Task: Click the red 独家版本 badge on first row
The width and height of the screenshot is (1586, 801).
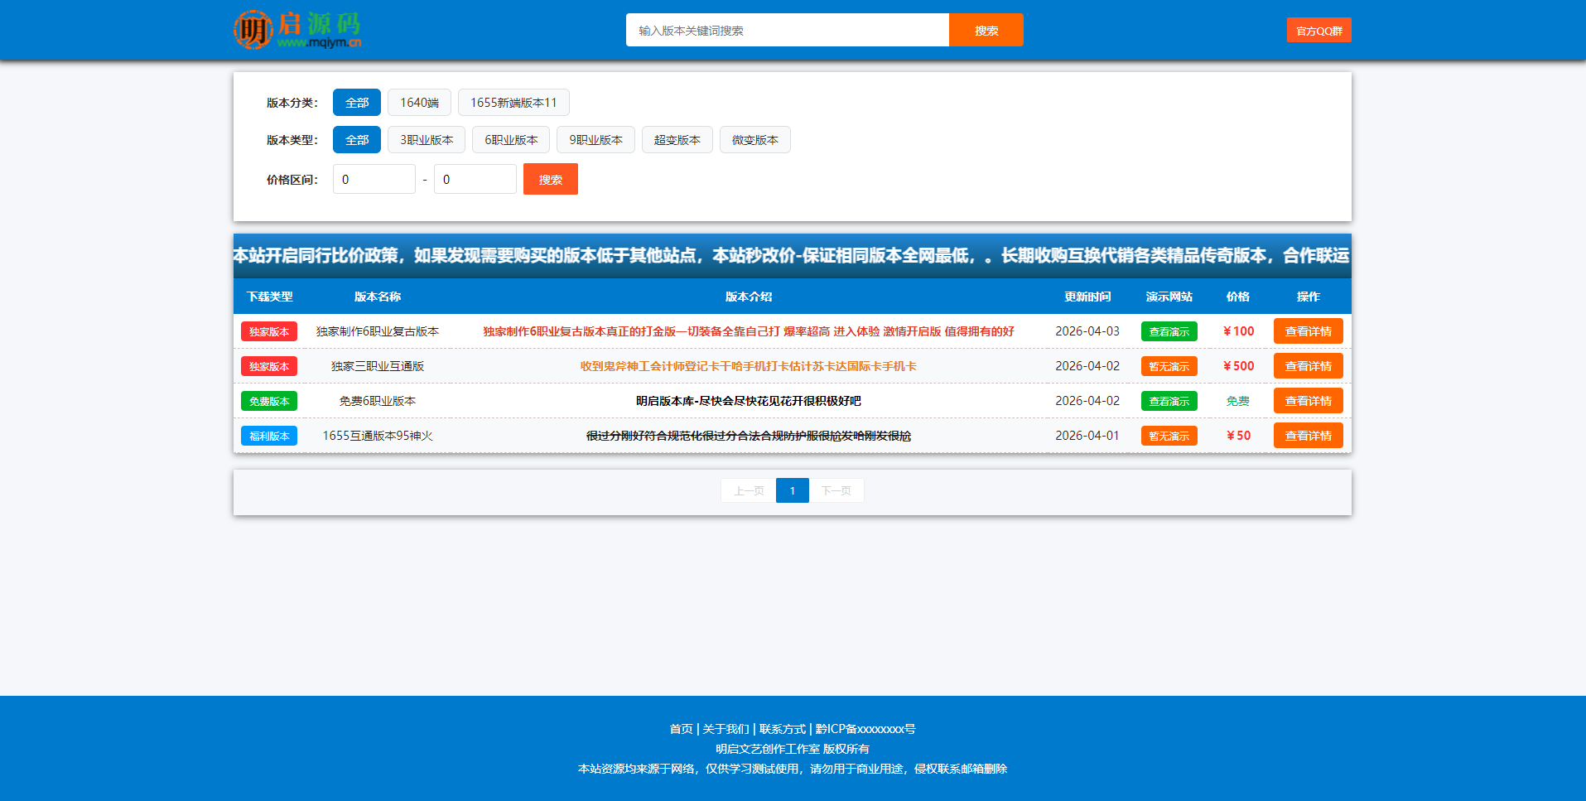Action: 268,331
